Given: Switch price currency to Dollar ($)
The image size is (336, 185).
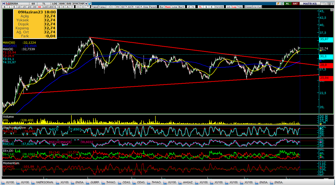Looking at the screenshot, I should tap(206, 7).
